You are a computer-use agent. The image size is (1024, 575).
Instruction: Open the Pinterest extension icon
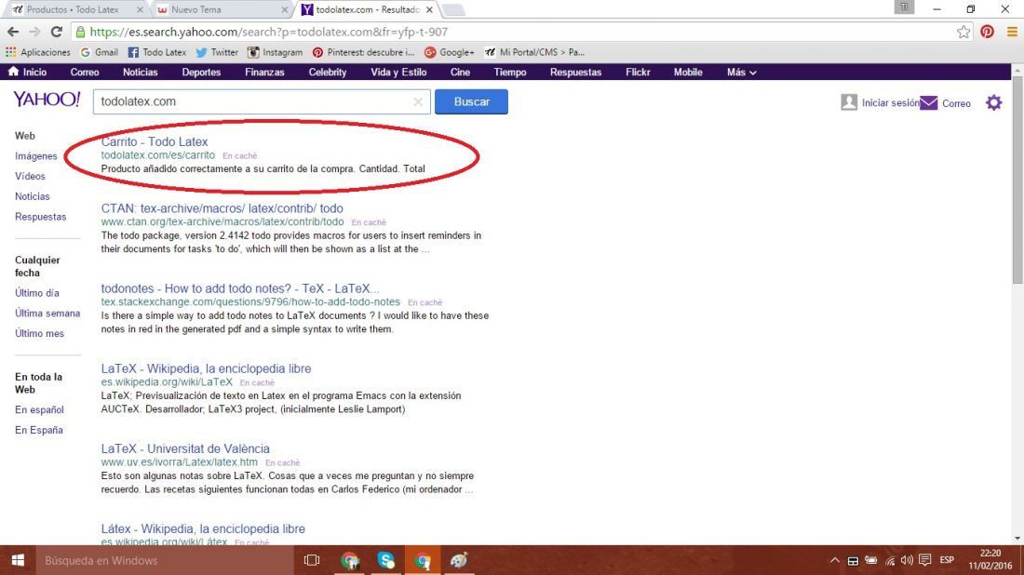coord(987,32)
